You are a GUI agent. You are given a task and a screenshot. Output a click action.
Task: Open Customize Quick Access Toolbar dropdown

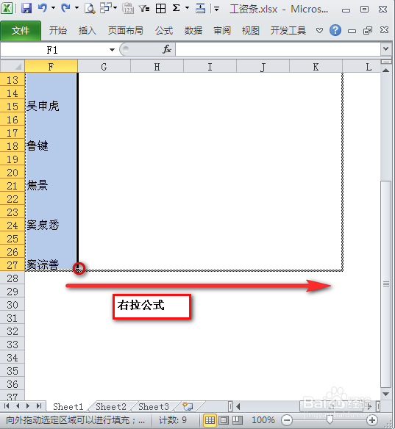(x=216, y=9)
